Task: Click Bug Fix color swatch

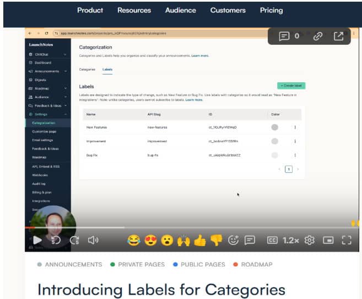Action: pyautogui.click(x=274, y=155)
